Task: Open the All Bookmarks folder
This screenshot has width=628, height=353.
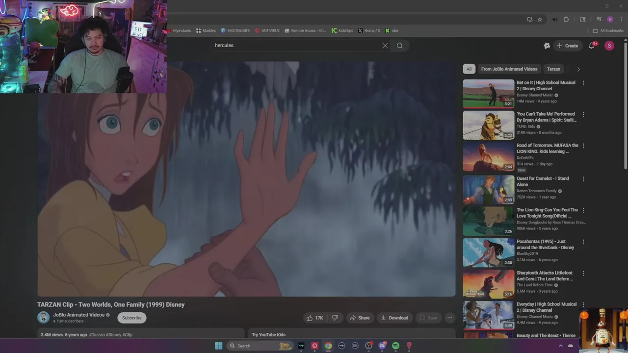Action: (608, 30)
